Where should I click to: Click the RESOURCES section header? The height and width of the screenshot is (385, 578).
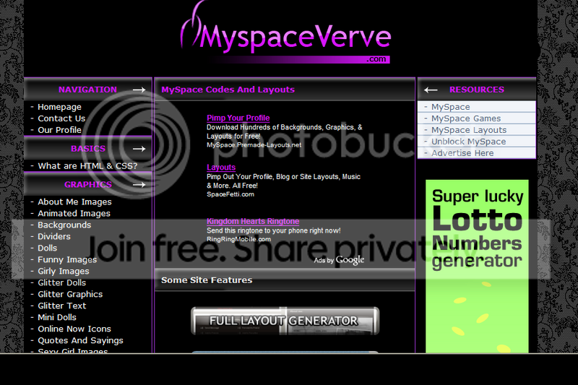click(477, 90)
